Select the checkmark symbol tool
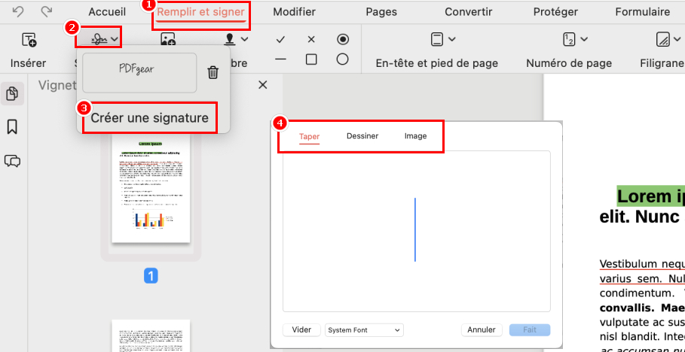Viewport: 685px width, 352px height. click(280, 40)
